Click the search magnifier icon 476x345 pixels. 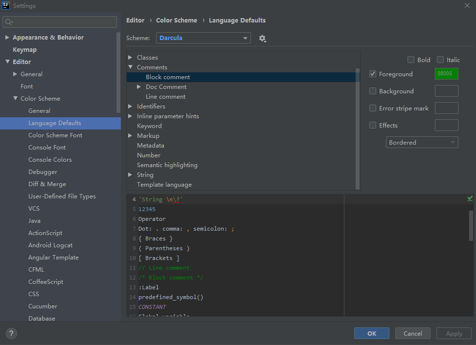coord(9,22)
